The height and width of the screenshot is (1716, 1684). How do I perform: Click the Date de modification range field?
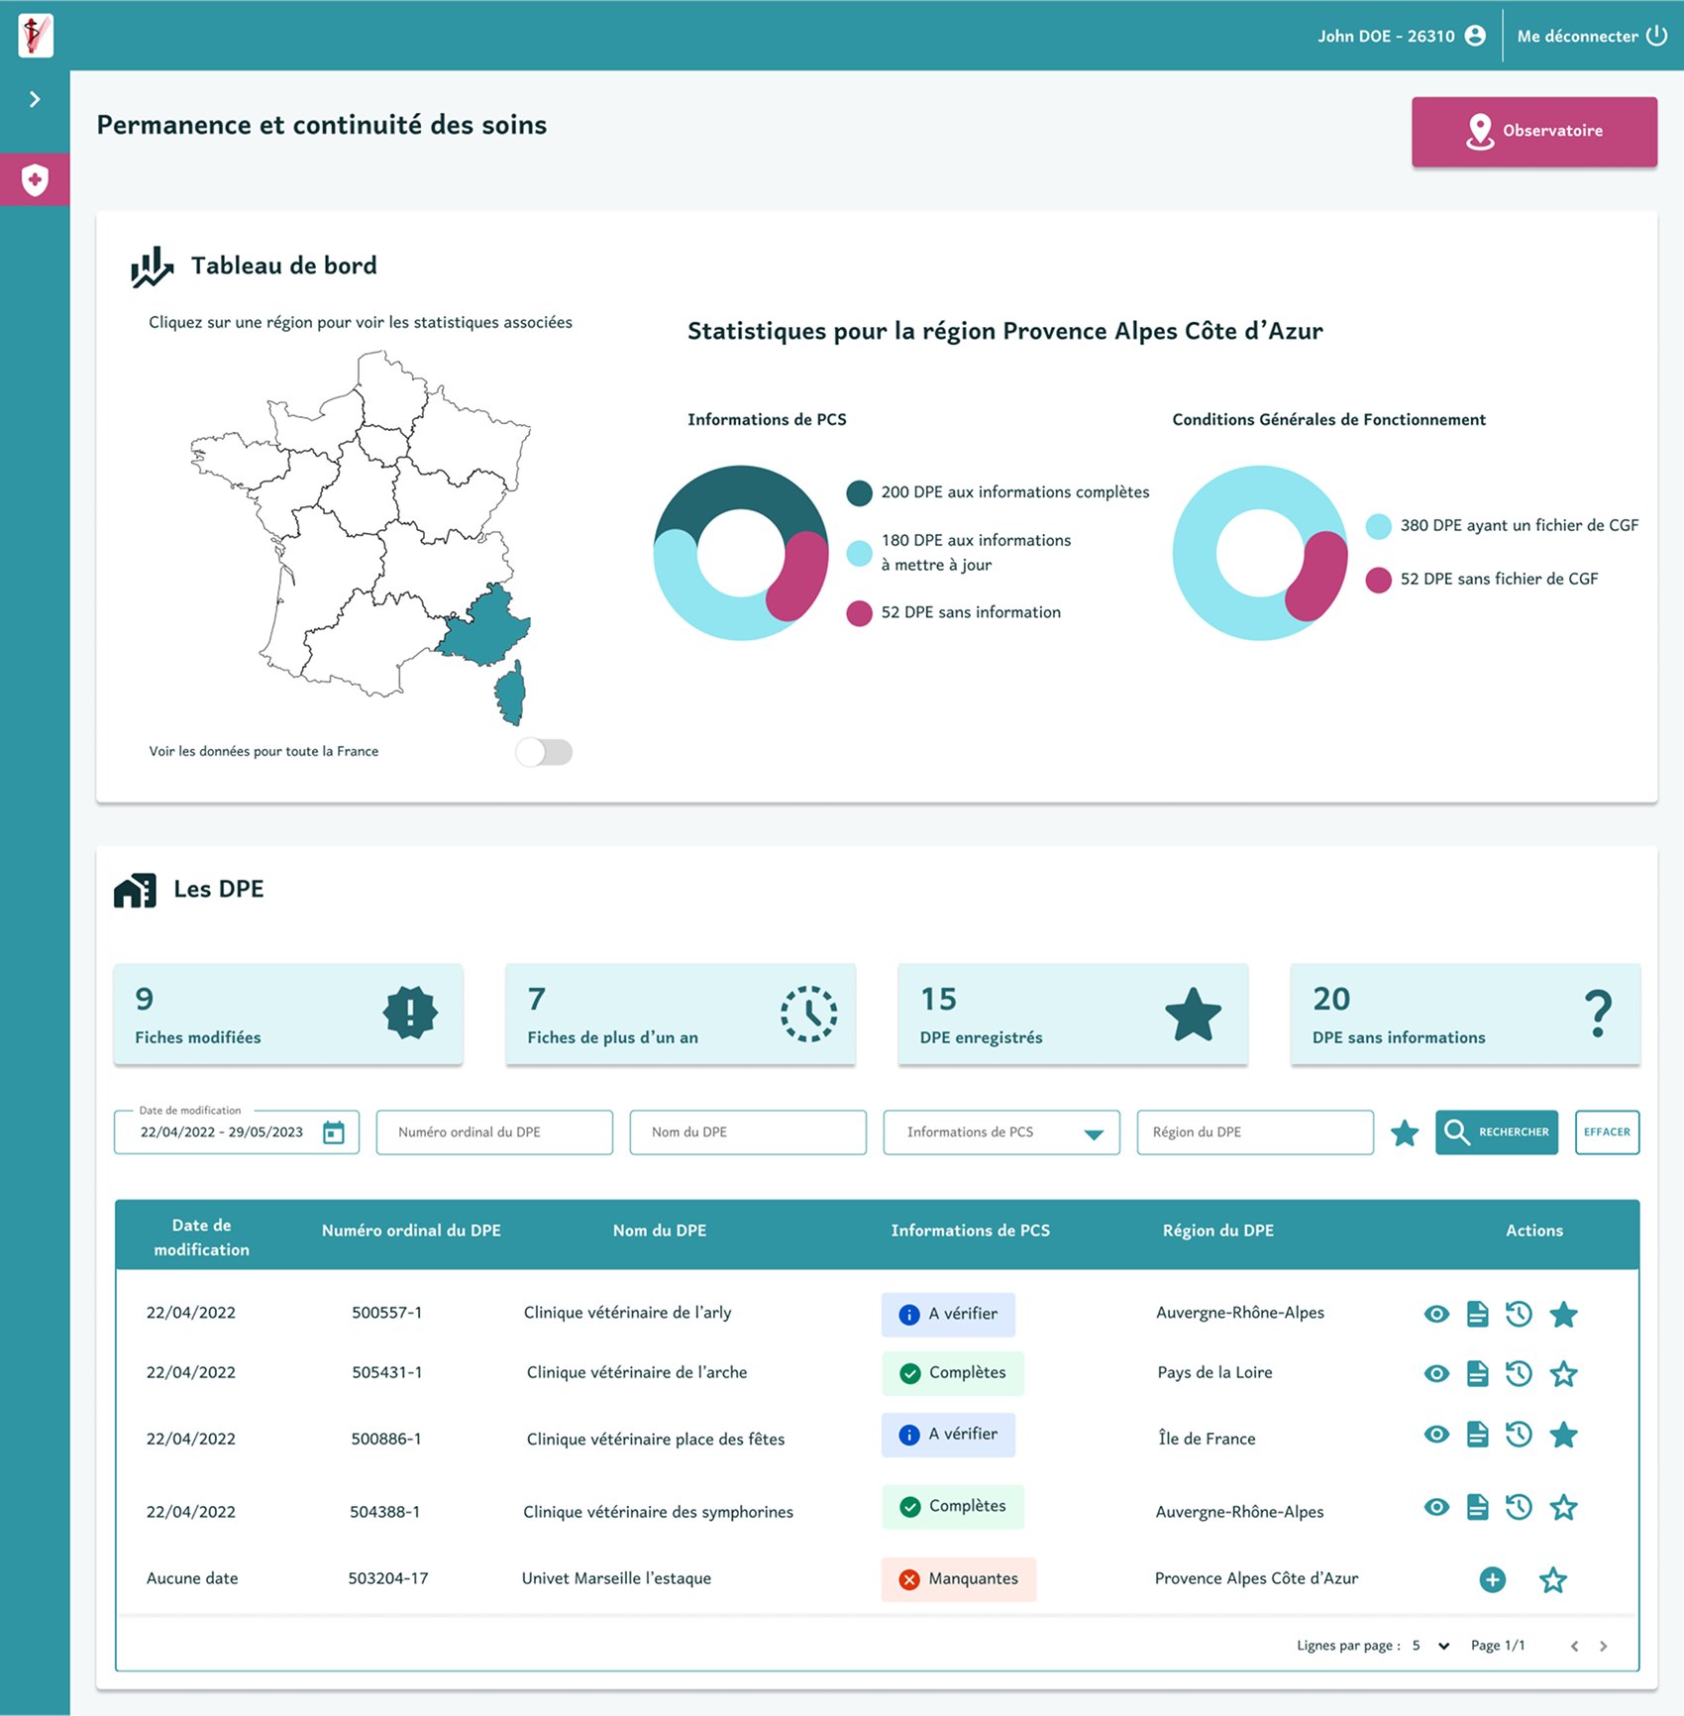click(x=237, y=1132)
